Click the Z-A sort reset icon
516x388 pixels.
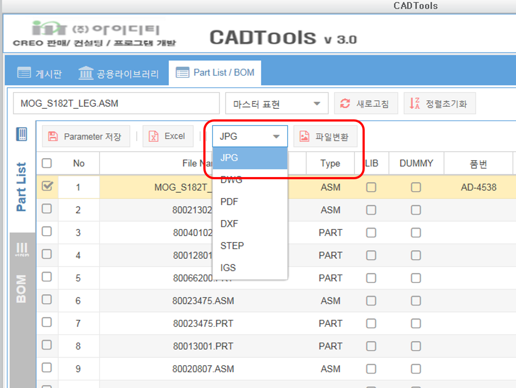coord(415,103)
